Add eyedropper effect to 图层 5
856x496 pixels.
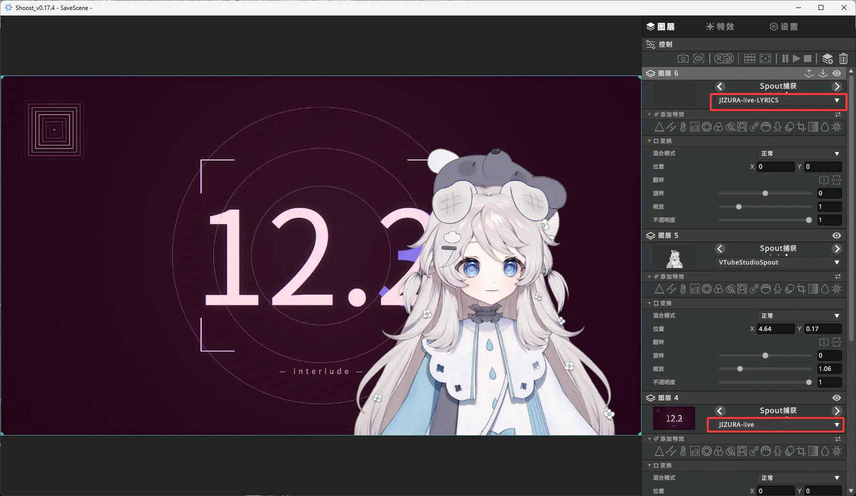pos(754,289)
